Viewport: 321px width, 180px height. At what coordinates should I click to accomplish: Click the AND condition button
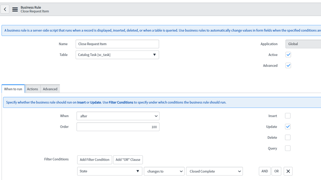pos(265,171)
